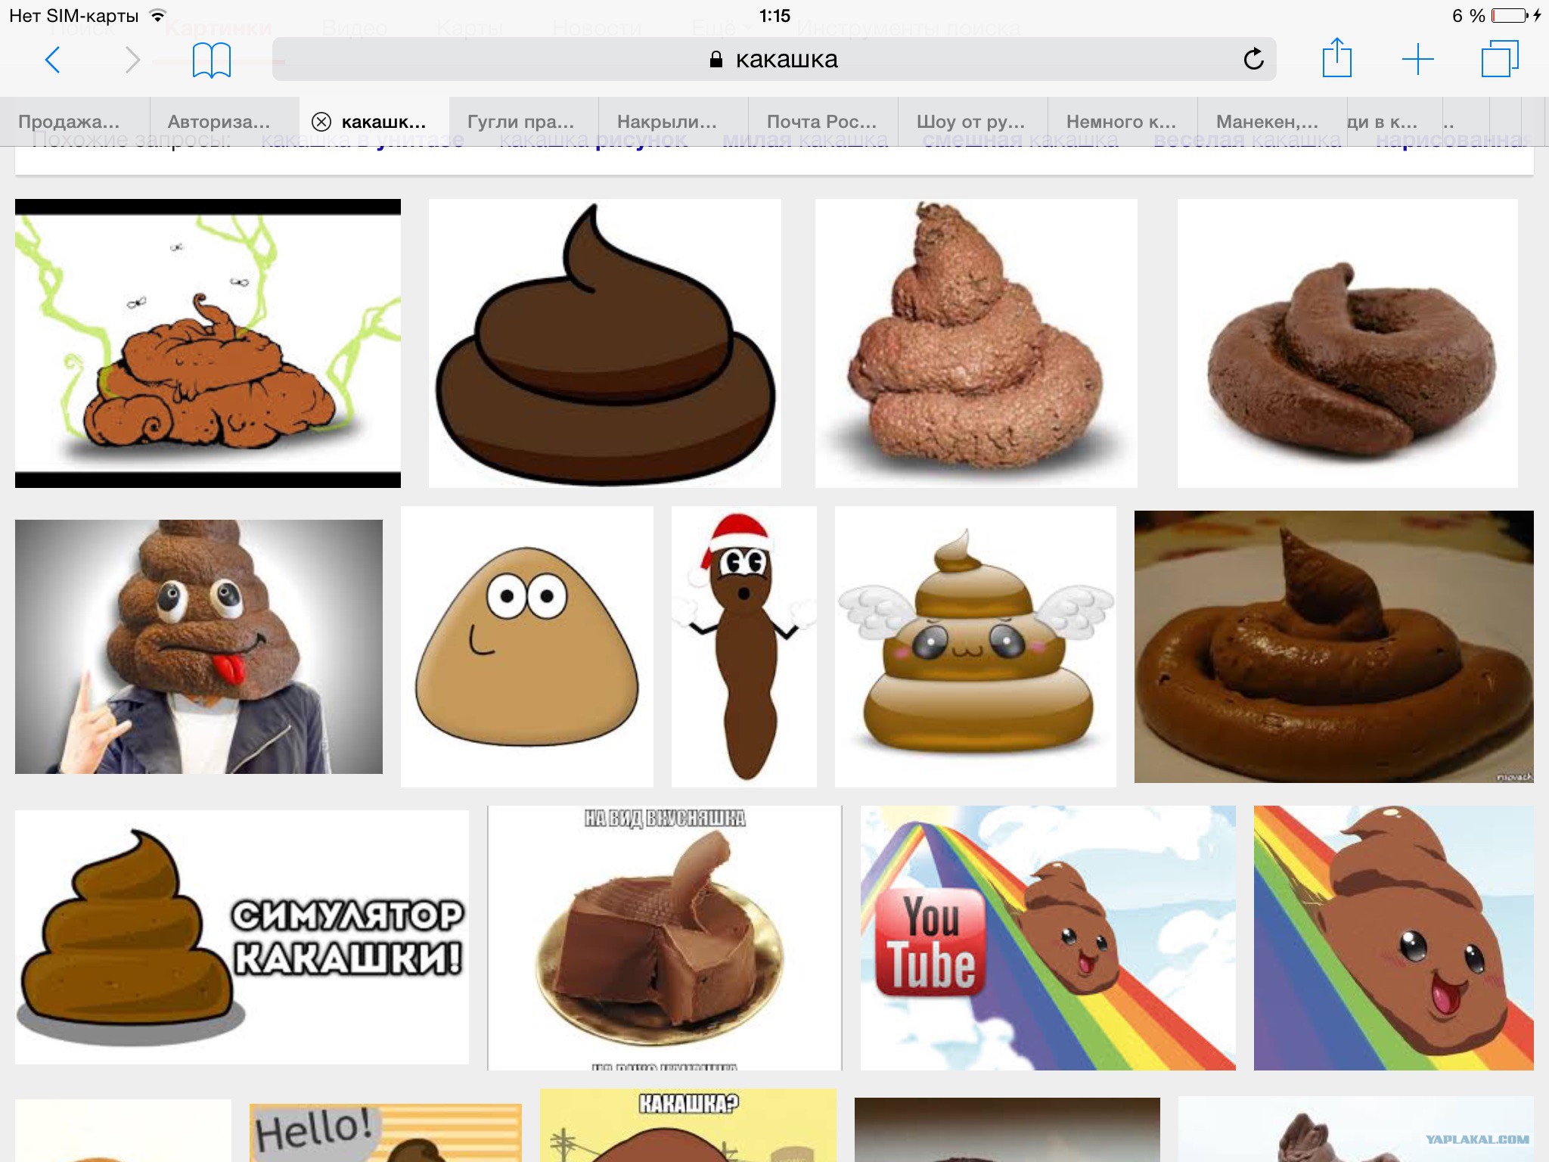Select the Pou character image
This screenshot has width=1549, height=1162.
pyautogui.click(x=526, y=647)
